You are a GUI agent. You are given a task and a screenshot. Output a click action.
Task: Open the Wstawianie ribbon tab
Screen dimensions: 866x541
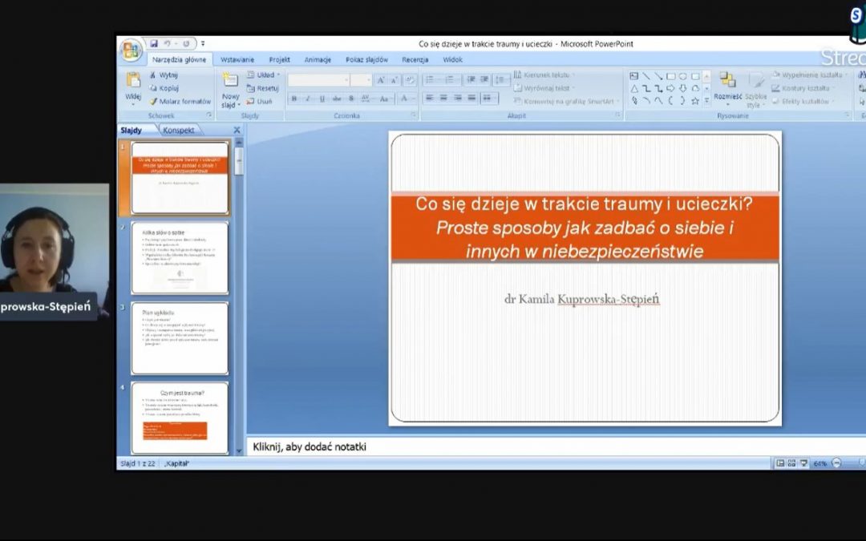click(237, 59)
